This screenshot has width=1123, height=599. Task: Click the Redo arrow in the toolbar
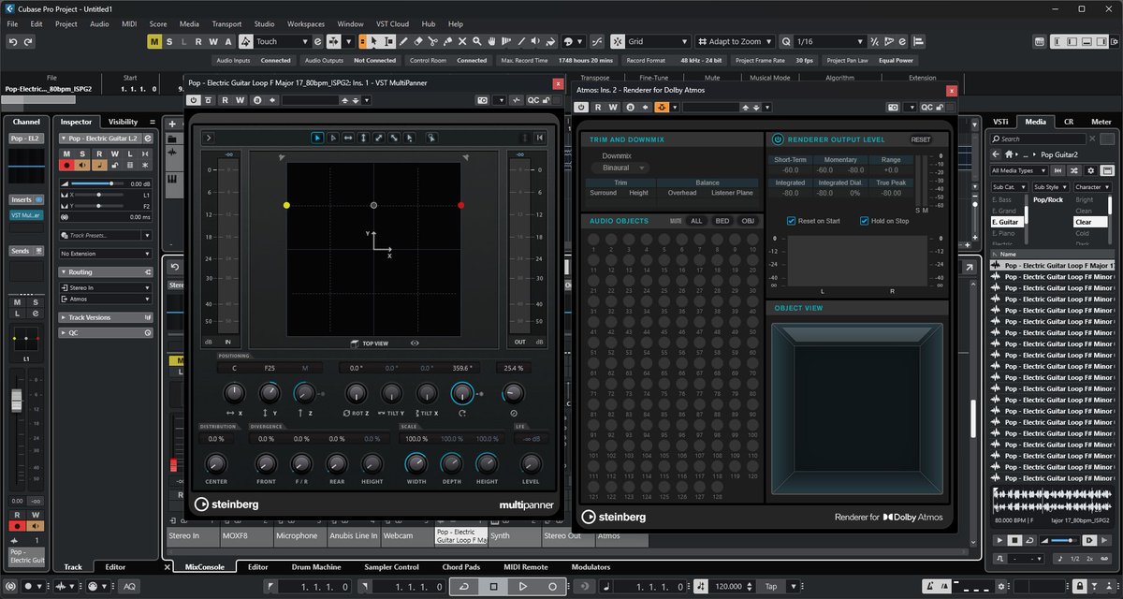coord(28,41)
